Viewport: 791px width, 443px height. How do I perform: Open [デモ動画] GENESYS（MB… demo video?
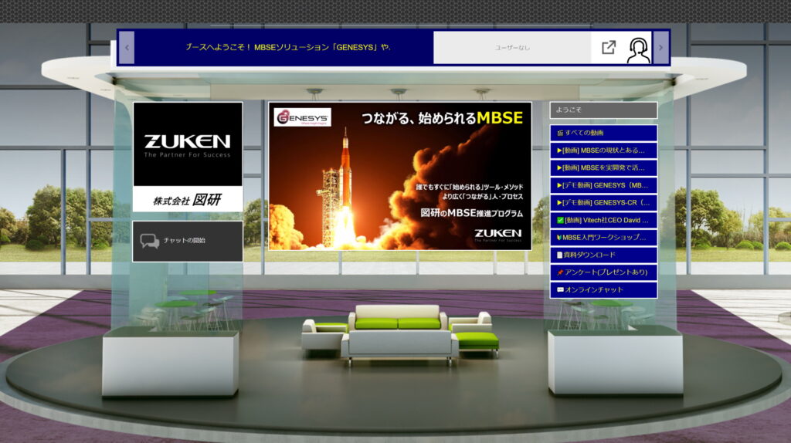tap(603, 185)
